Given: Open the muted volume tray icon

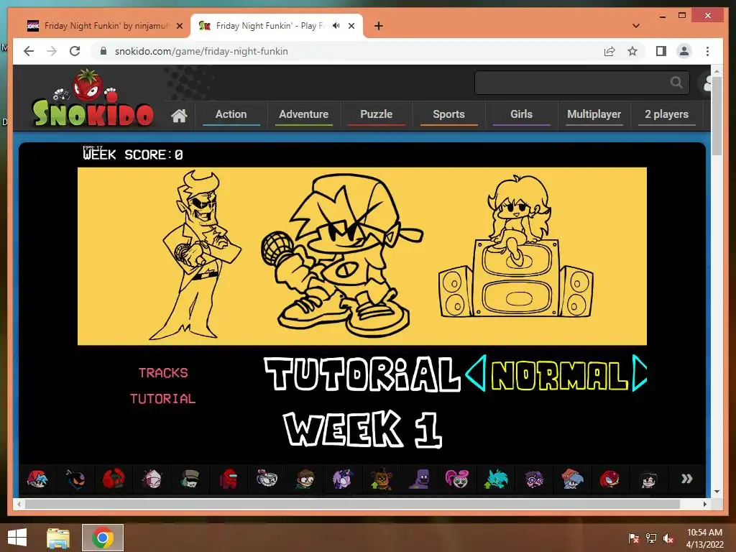Looking at the screenshot, I should click(668, 538).
